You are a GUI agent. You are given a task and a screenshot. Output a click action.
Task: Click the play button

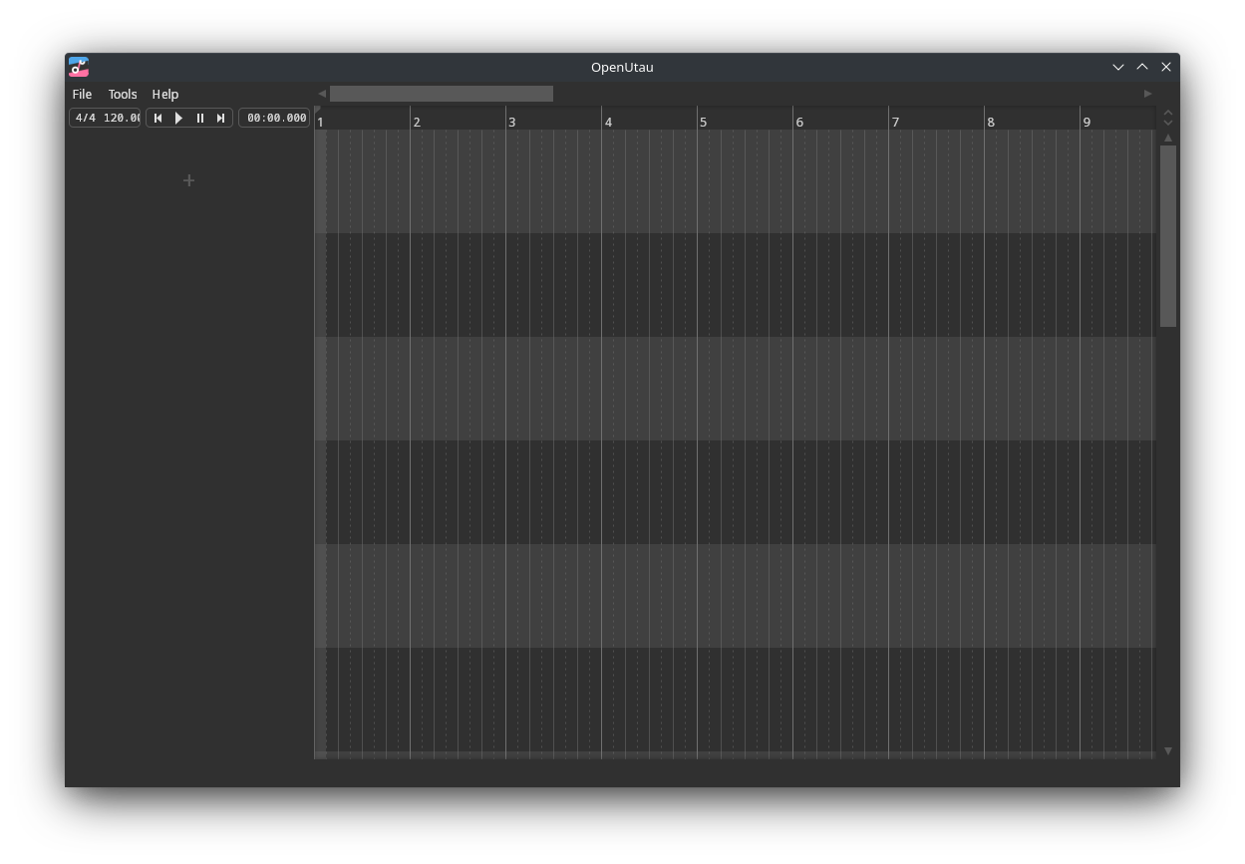pos(178,118)
